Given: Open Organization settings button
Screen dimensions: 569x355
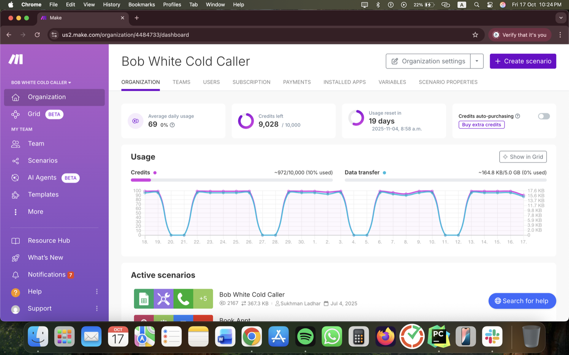Looking at the screenshot, I should (428, 61).
